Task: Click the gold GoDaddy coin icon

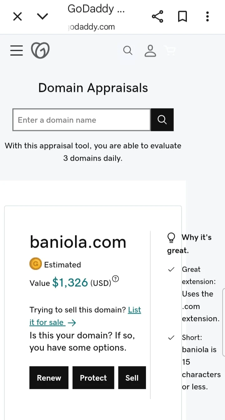Action: [x=36, y=265]
